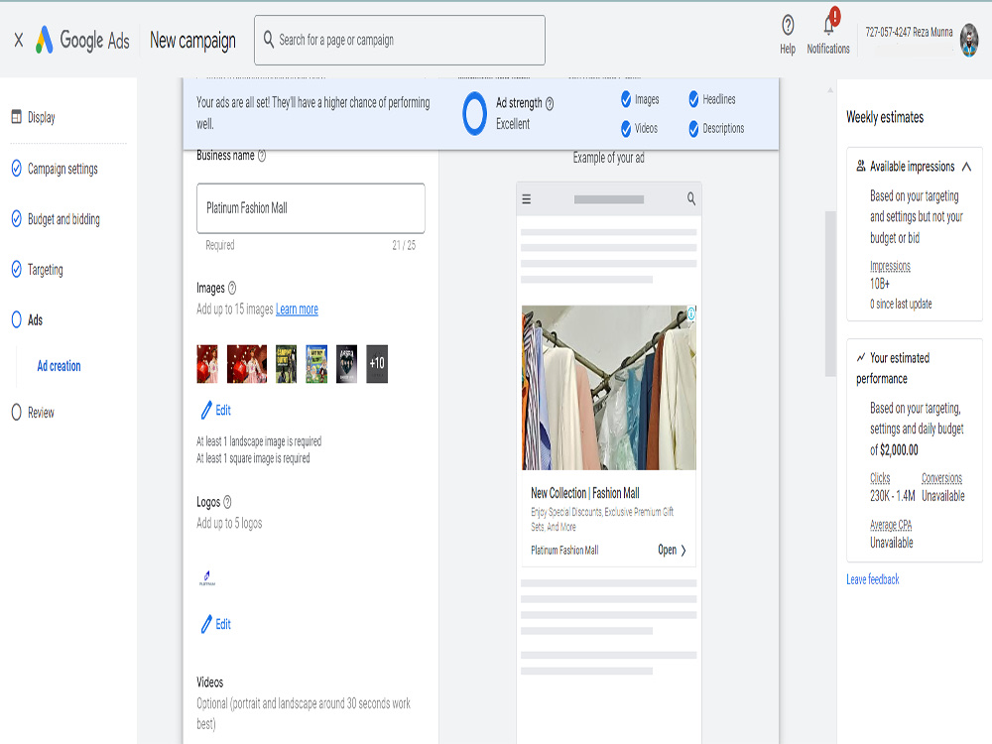Open the Review step
992x744 pixels.
click(x=41, y=413)
